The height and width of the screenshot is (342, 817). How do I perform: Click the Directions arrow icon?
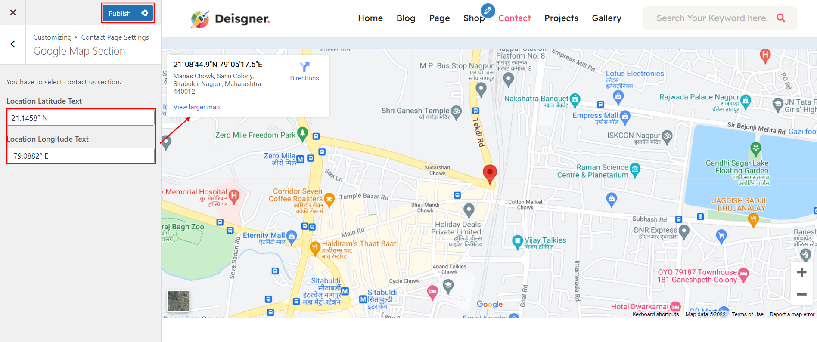pos(304,67)
